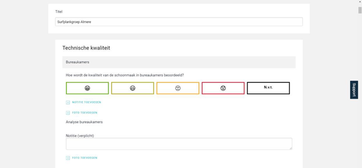Click the Analyse bureaukamers label
Viewport: 362px width, 168px height.
click(x=84, y=122)
